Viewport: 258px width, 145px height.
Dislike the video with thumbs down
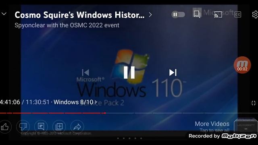pyautogui.click(x=23, y=127)
